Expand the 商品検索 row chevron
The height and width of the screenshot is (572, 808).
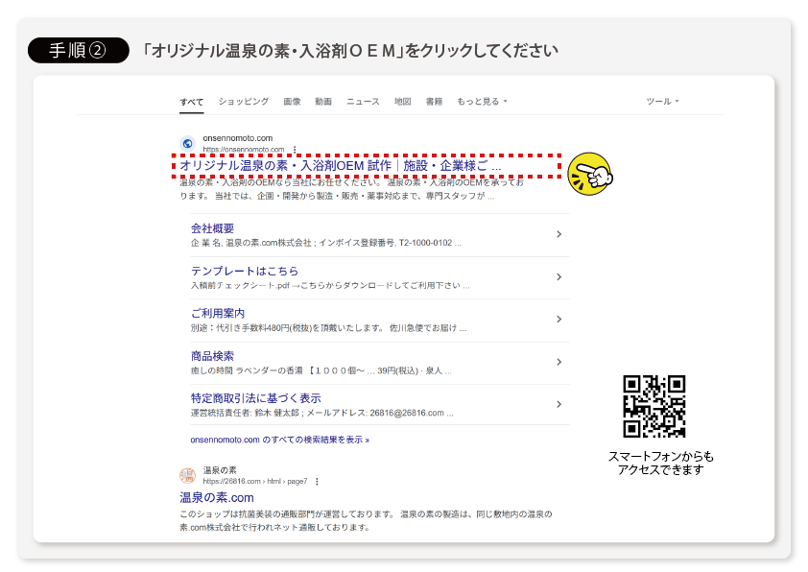[x=558, y=362]
